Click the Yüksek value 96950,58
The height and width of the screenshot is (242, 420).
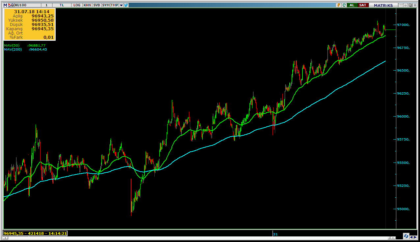[x=43, y=20]
